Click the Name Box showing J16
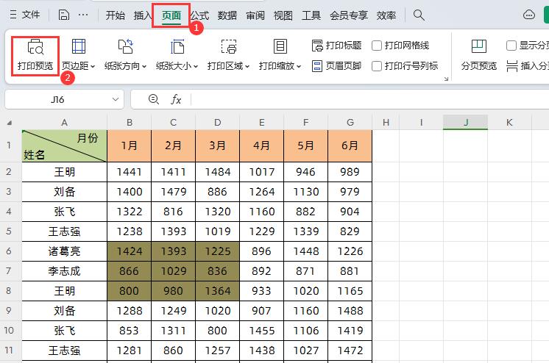Screen dimensions: 549x363 (x=57, y=100)
